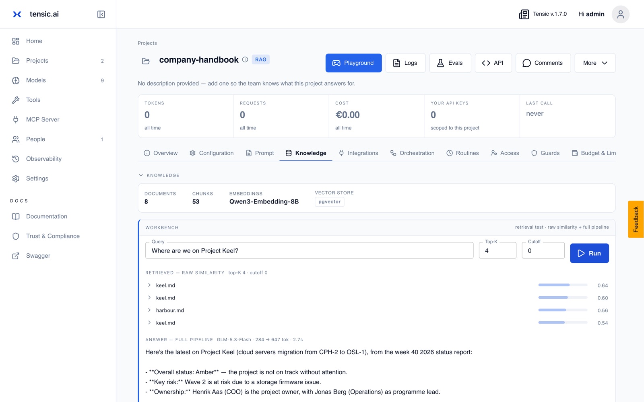Open the Evals page

(450, 63)
